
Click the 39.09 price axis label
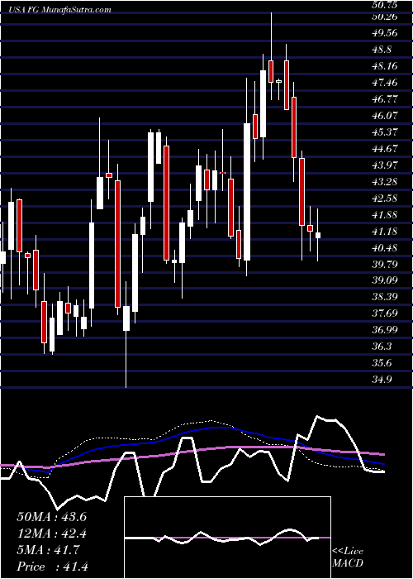[x=384, y=280]
